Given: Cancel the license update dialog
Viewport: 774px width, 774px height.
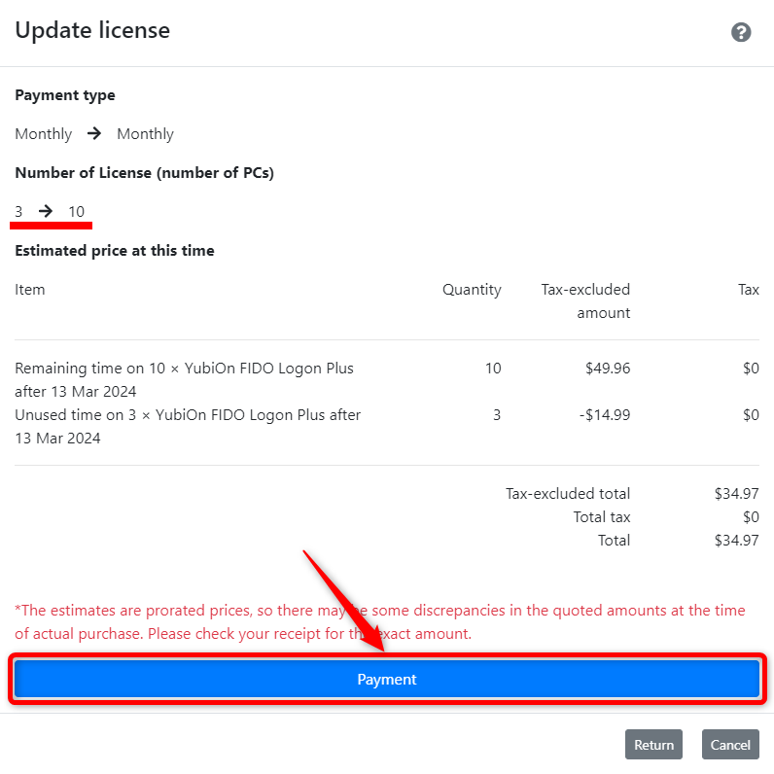Looking at the screenshot, I should coord(730,745).
